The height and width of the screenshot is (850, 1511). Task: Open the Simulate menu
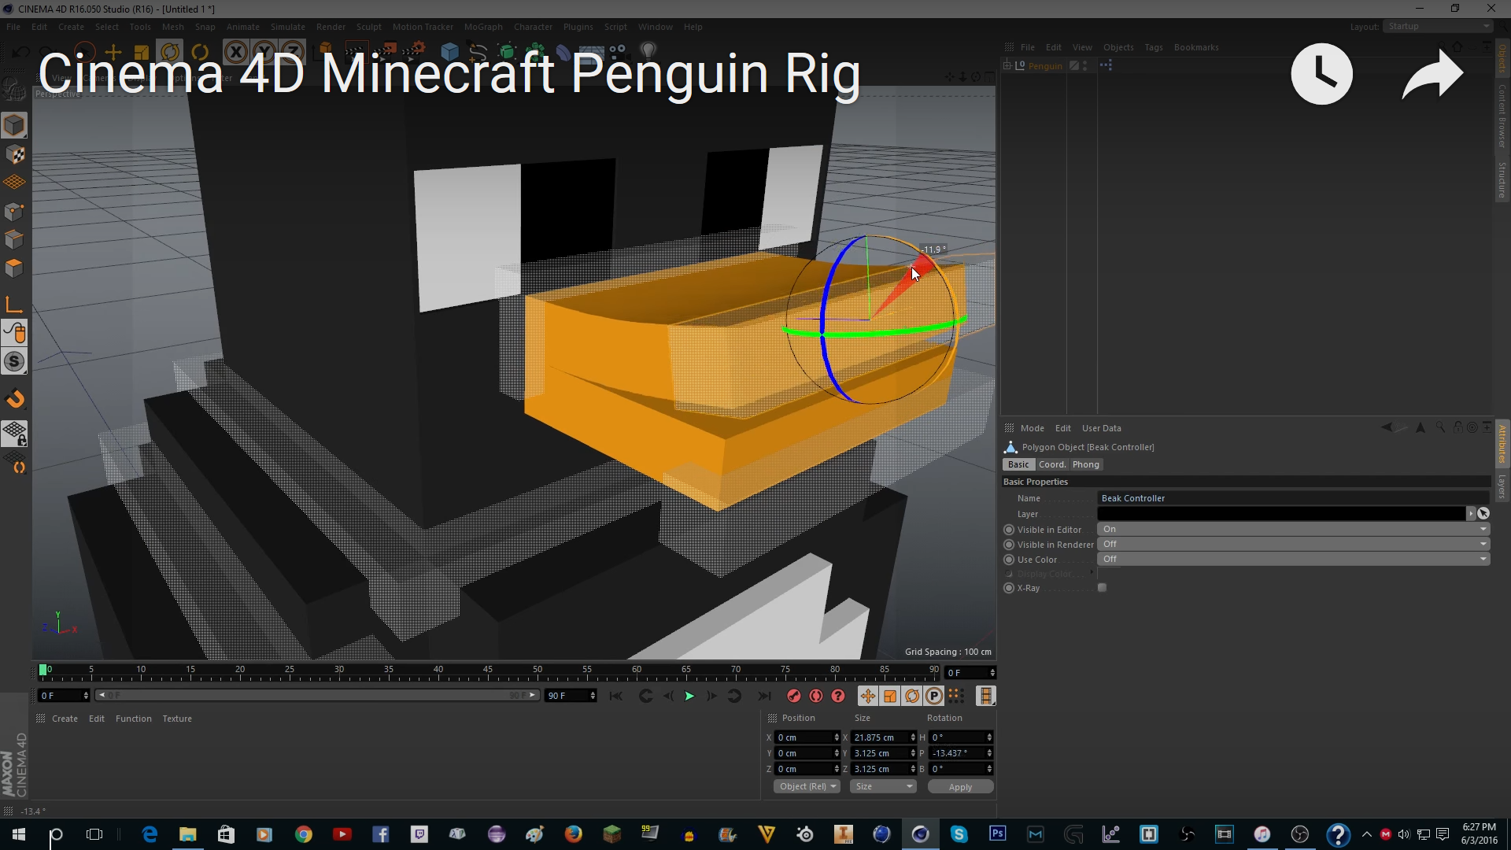click(x=287, y=26)
